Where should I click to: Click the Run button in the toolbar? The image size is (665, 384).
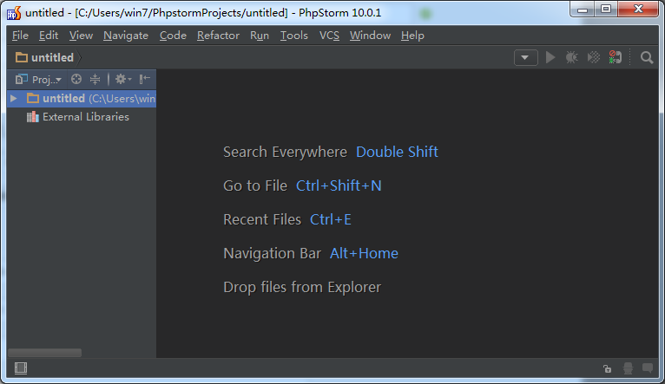coord(550,57)
